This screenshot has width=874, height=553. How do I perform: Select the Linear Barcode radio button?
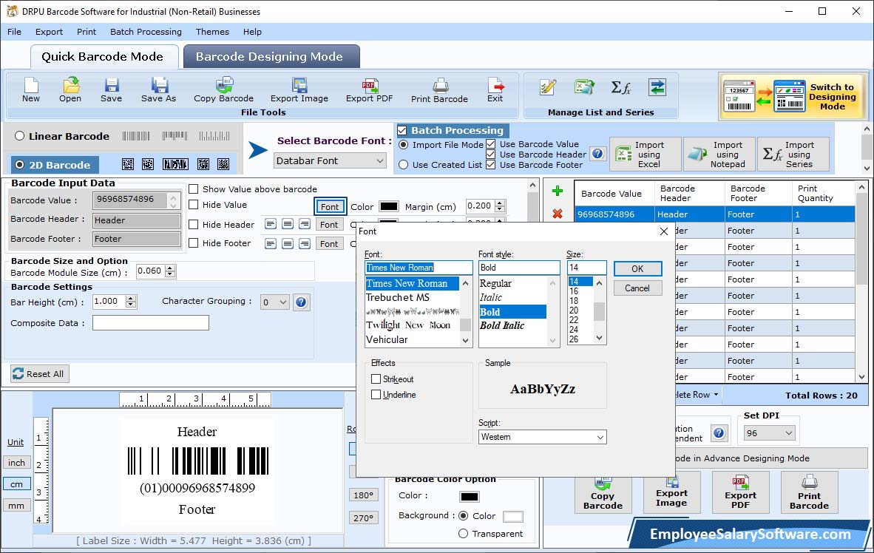point(19,136)
